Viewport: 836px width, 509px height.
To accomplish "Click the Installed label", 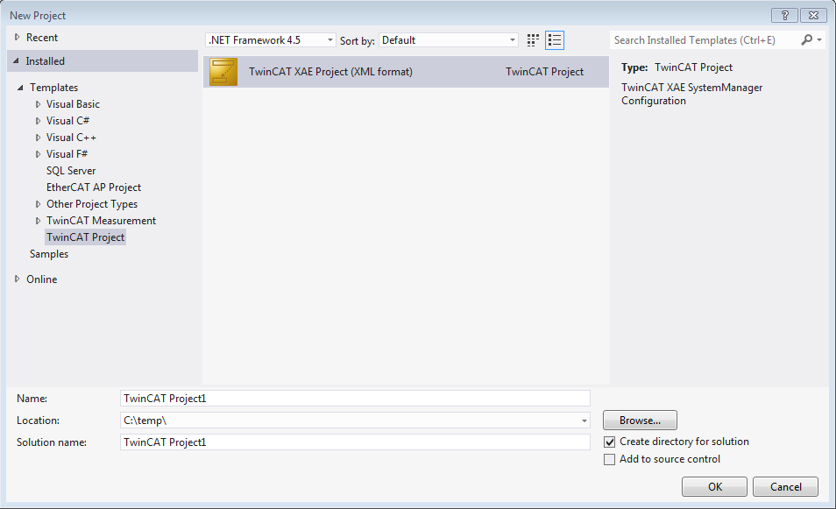I will (46, 60).
